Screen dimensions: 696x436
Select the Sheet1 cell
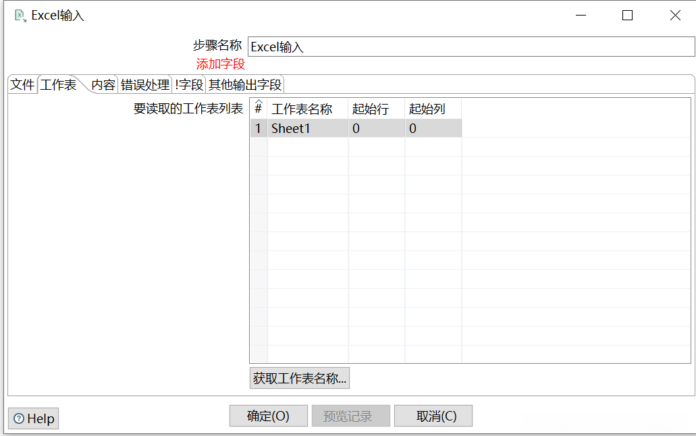(308, 128)
